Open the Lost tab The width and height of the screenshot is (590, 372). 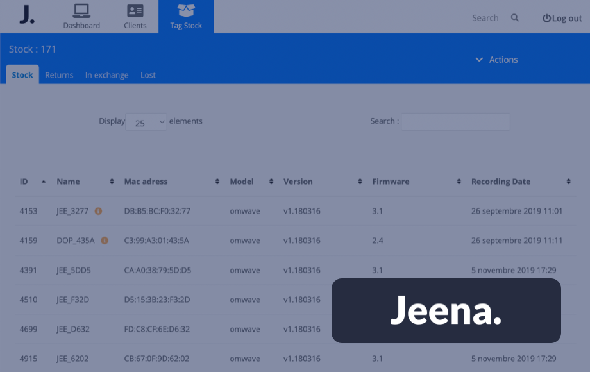[x=148, y=75]
